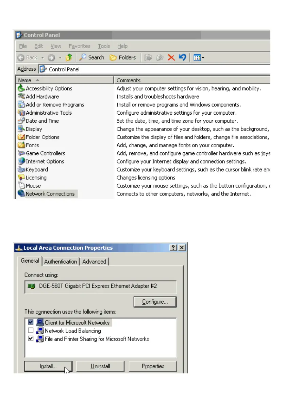Viewport: 285px width, 404px height.
Task: Toggle the Folders pane button
Action: [x=123, y=57]
